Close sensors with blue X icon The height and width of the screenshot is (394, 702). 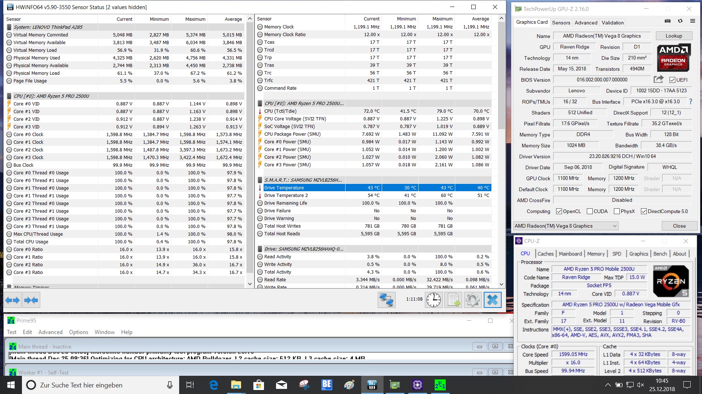pos(492,300)
